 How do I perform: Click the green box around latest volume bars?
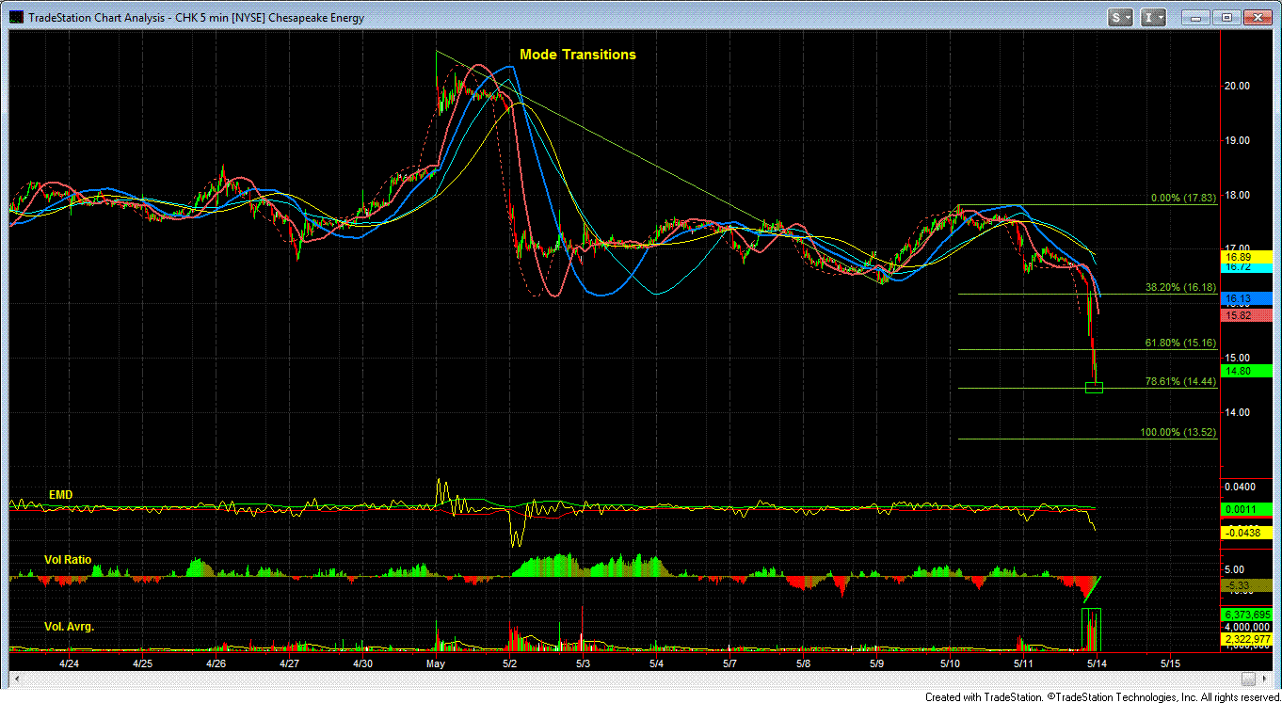coord(1092,630)
